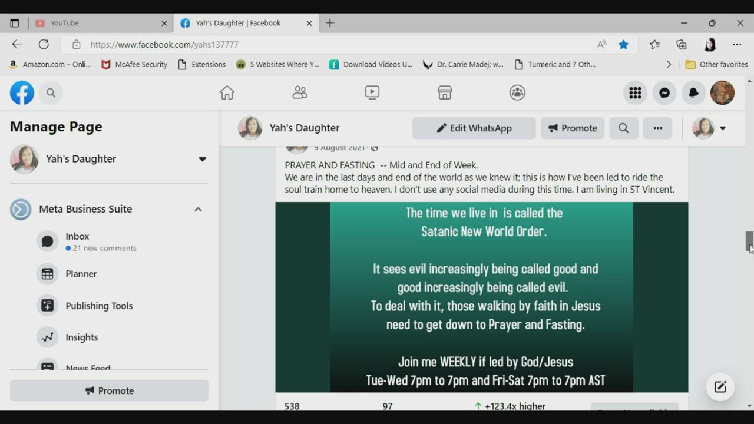
Task: Open the page identity dropdown arrow
Action: click(722, 128)
